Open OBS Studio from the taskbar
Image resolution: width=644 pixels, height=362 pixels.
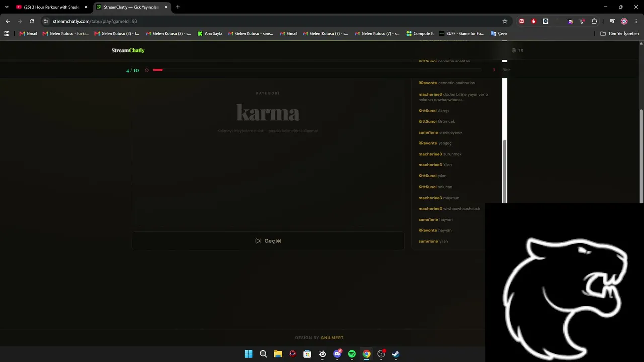click(x=381, y=354)
